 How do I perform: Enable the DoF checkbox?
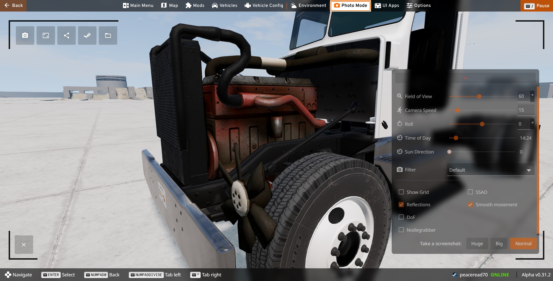[x=401, y=217]
